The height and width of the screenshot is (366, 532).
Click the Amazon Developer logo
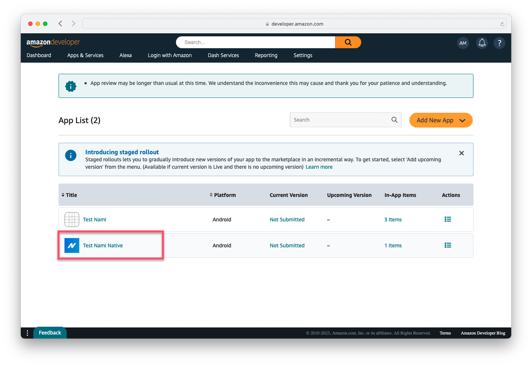click(53, 43)
